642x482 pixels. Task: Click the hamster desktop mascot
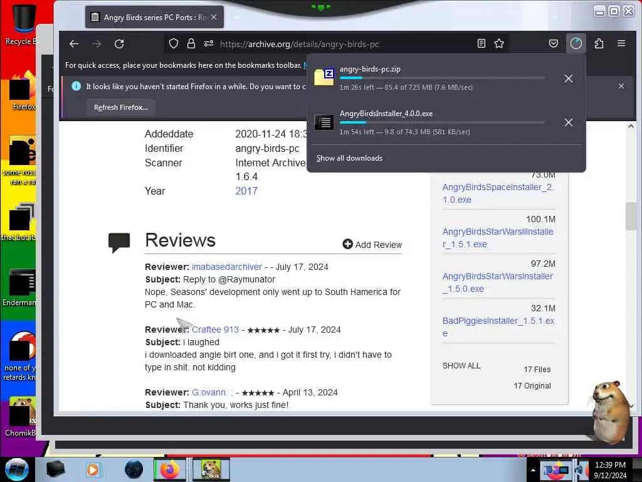609,412
